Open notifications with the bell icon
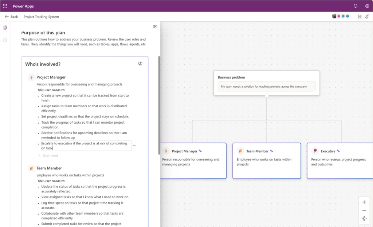Screen dimensions: 373x227 click(x=355, y=6)
